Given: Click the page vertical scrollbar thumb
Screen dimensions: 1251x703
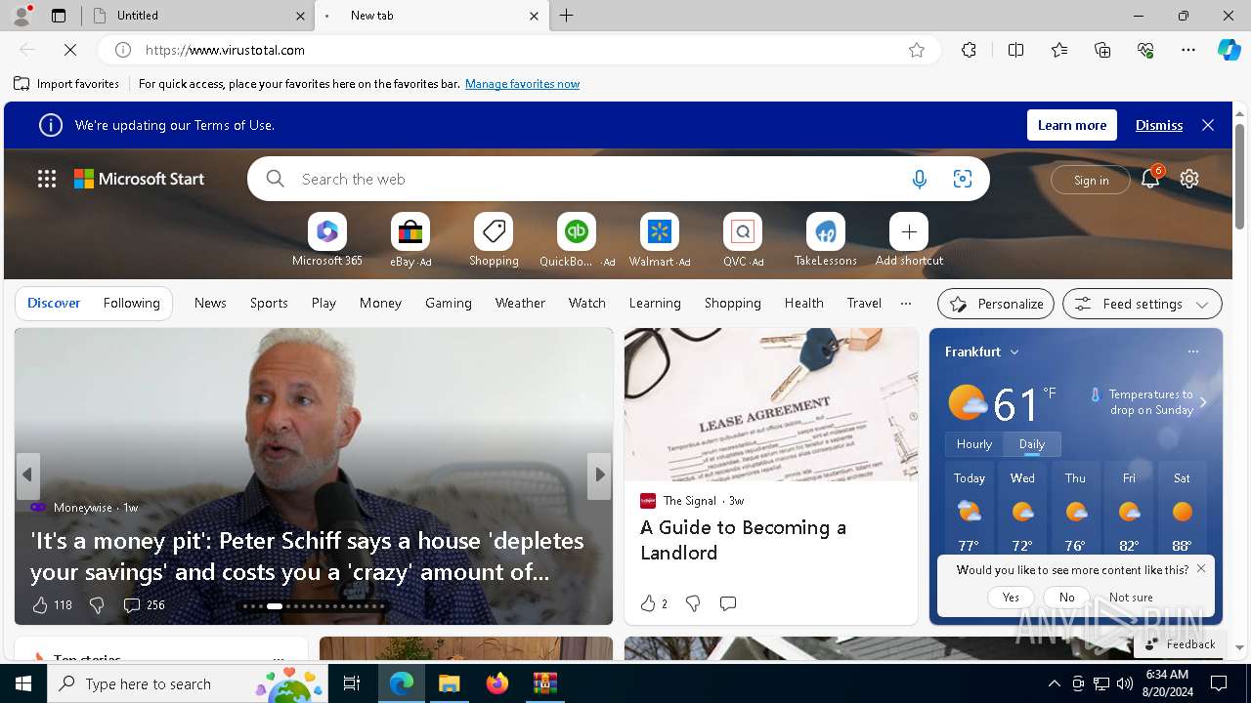Looking at the screenshot, I should click(1240, 176).
